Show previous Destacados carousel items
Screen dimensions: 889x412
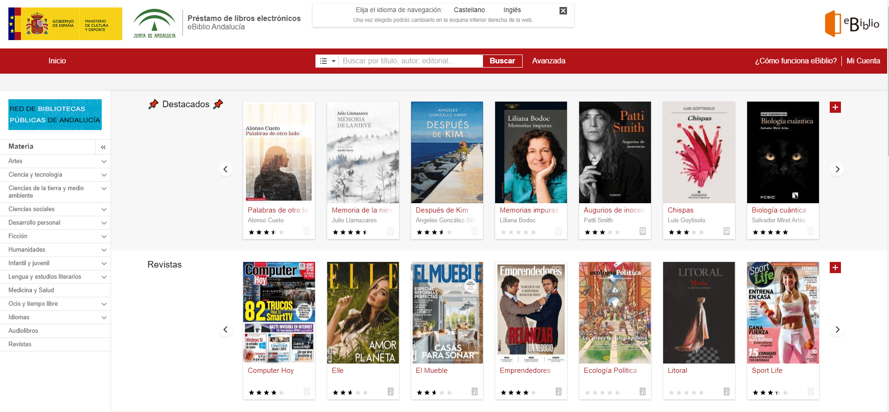(x=225, y=169)
